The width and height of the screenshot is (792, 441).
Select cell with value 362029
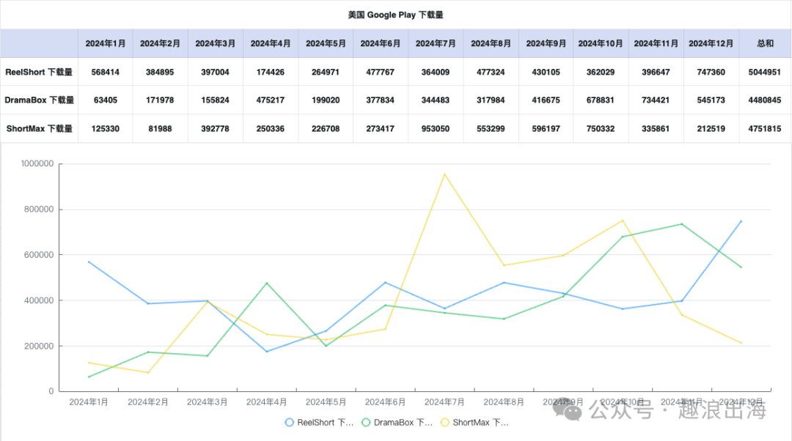[x=601, y=72]
